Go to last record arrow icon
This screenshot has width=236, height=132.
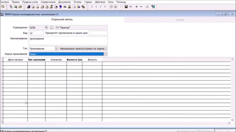pyautogui.click(x=105, y=7)
